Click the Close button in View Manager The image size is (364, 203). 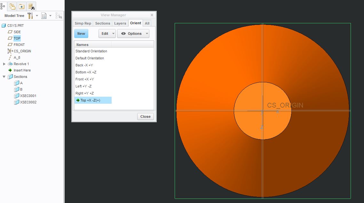pos(145,117)
